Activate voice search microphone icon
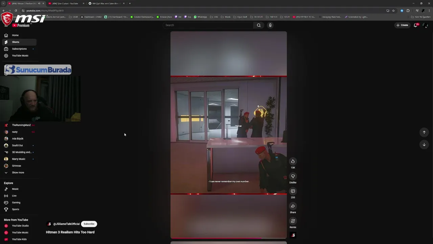Viewport: 433px width, 244px height. [270, 25]
